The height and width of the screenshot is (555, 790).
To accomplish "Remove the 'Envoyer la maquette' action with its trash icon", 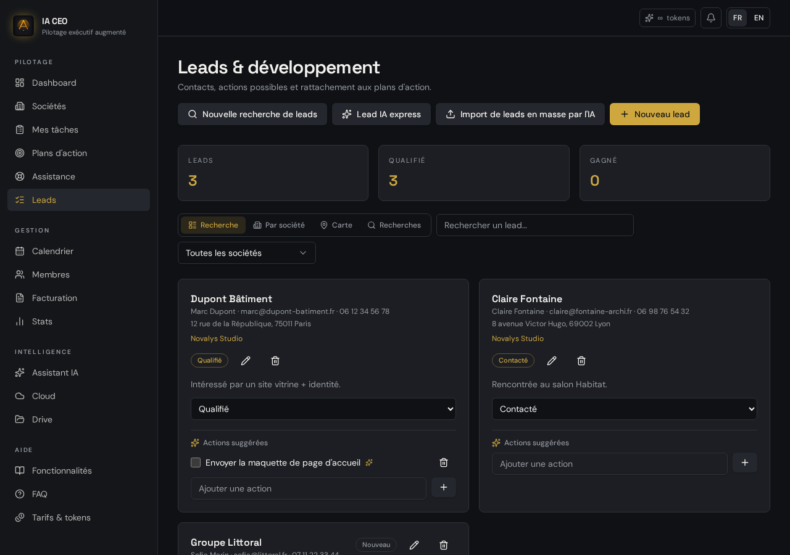I will [444, 462].
